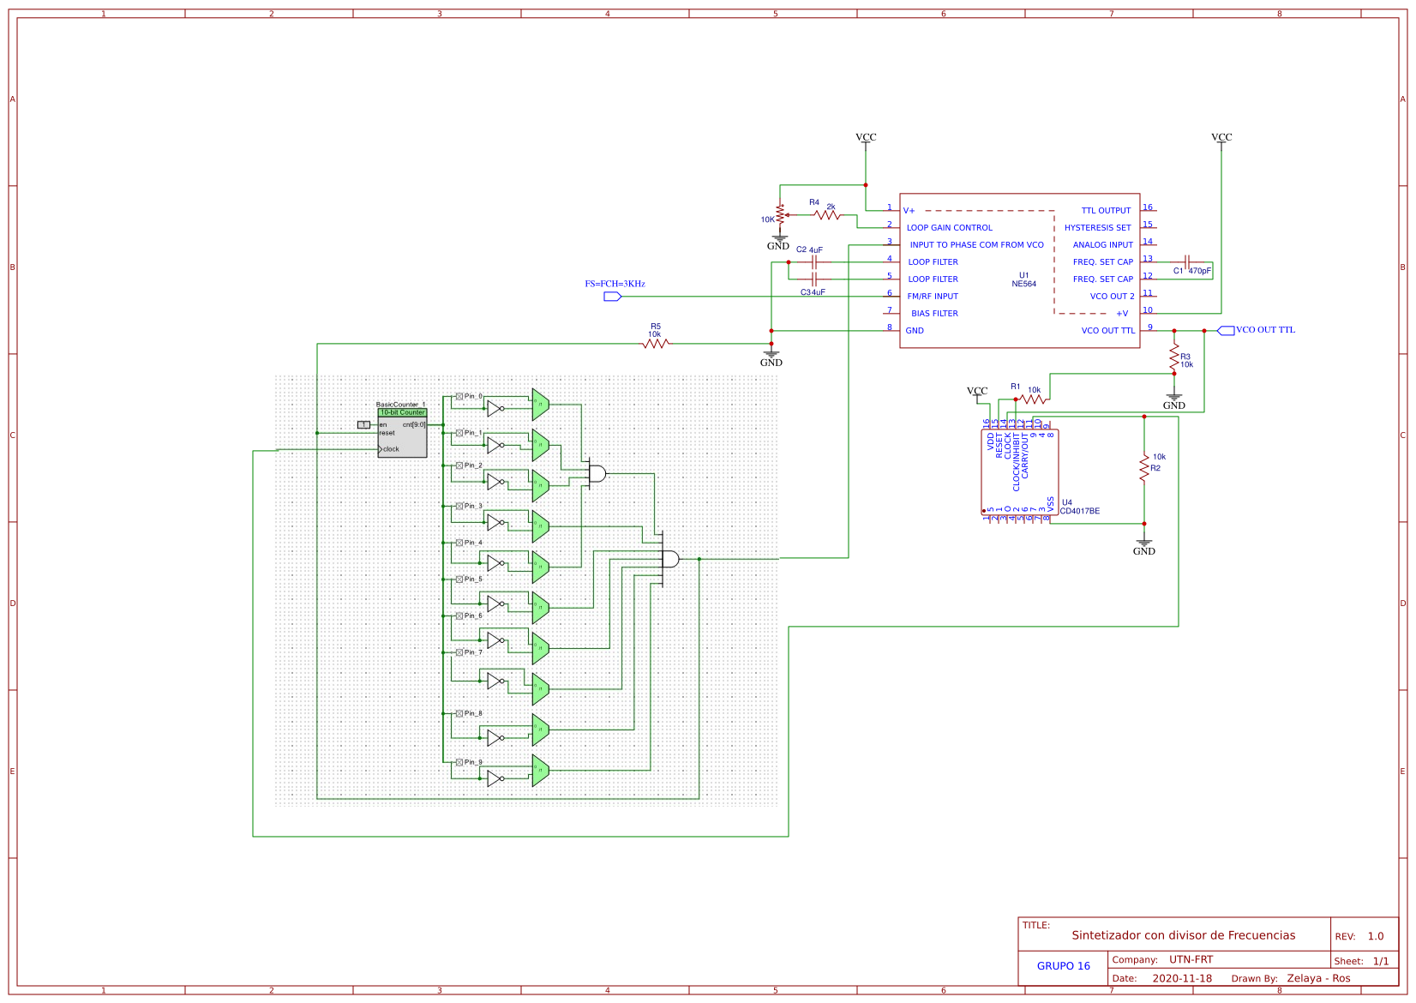Toggle the Pin_0 checkbox

pyautogui.click(x=459, y=397)
